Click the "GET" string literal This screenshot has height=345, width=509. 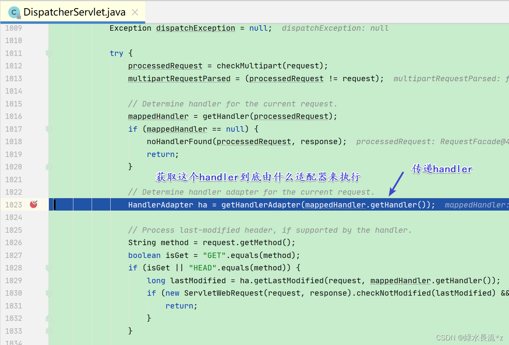tap(214, 255)
